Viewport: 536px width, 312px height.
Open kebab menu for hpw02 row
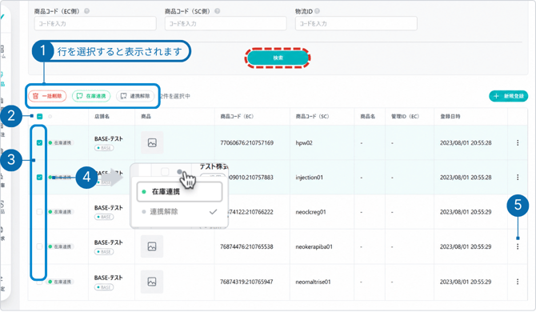click(x=518, y=143)
